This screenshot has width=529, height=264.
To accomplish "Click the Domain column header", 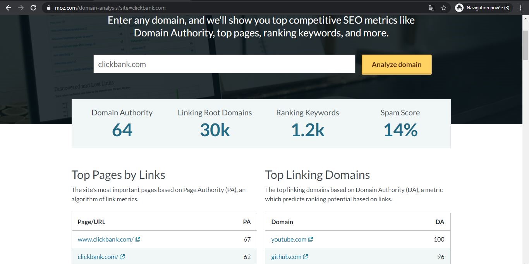I will click(282, 222).
